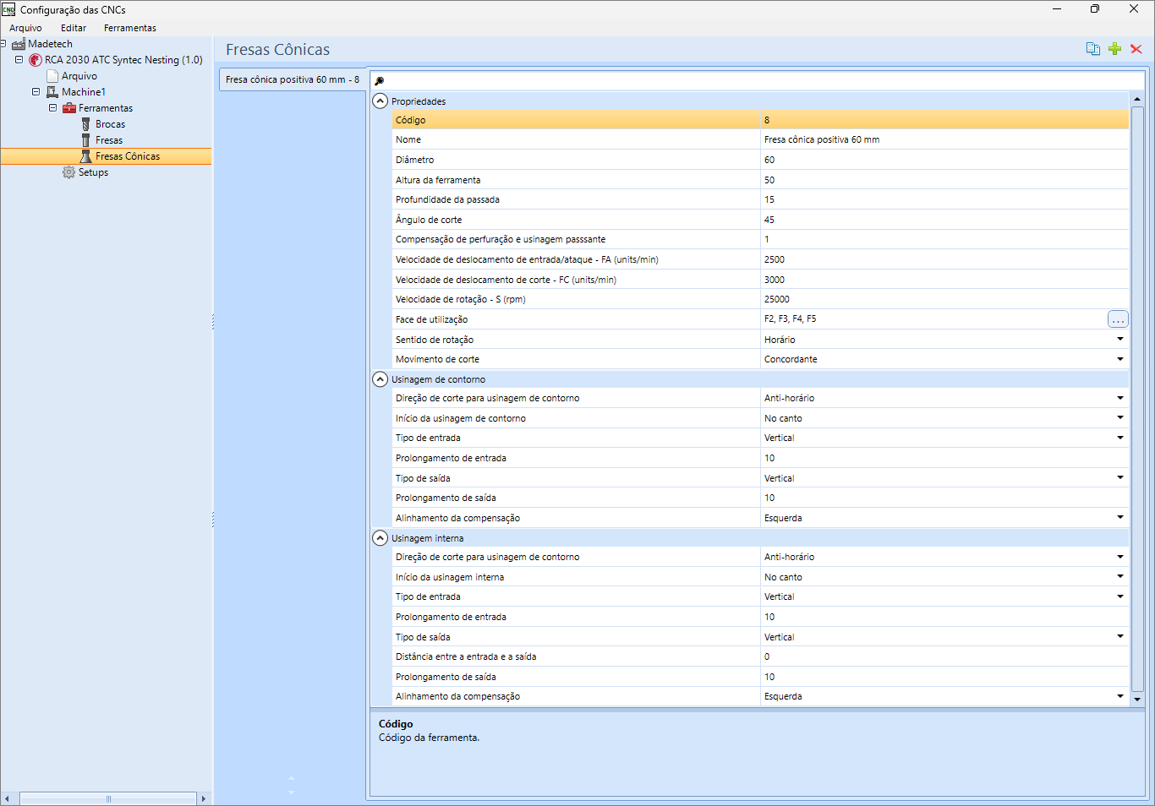Click the Fresas milling cutter icon

coord(85,140)
